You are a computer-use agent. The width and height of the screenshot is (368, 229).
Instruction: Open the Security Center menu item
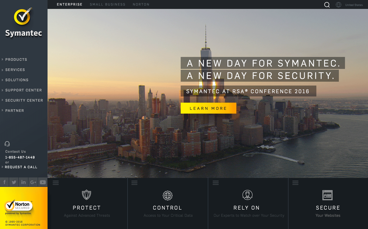[24, 100]
